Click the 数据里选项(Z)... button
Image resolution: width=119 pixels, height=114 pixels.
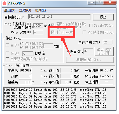[90, 60]
